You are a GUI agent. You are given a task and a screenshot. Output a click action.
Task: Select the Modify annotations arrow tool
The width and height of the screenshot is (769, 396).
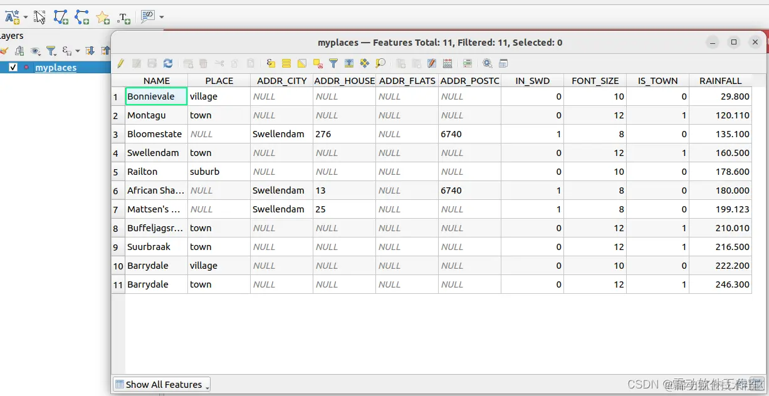(x=39, y=17)
